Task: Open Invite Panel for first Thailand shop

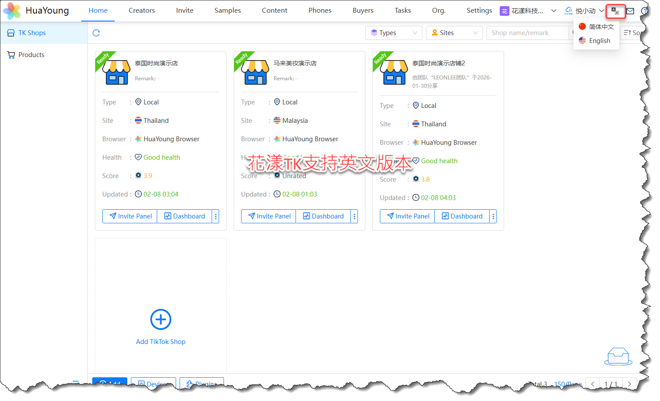Action: pos(130,216)
